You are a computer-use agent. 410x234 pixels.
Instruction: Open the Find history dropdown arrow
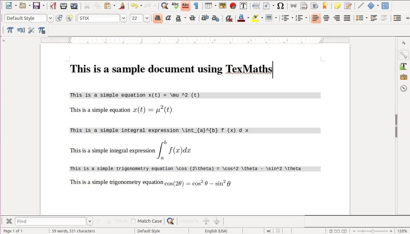pos(90,221)
